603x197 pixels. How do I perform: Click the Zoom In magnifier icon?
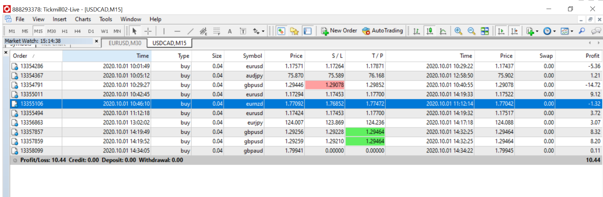[x=458, y=31]
